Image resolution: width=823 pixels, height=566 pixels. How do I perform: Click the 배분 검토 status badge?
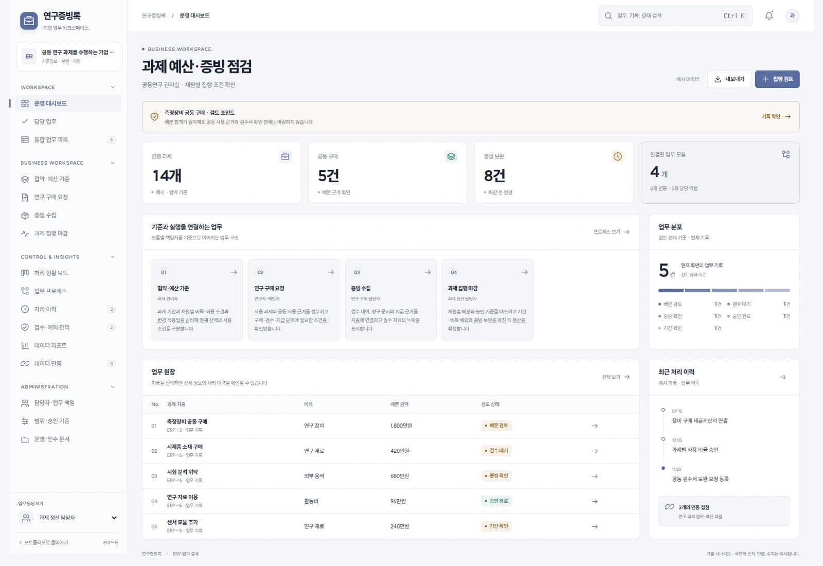pyautogui.click(x=496, y=426)
